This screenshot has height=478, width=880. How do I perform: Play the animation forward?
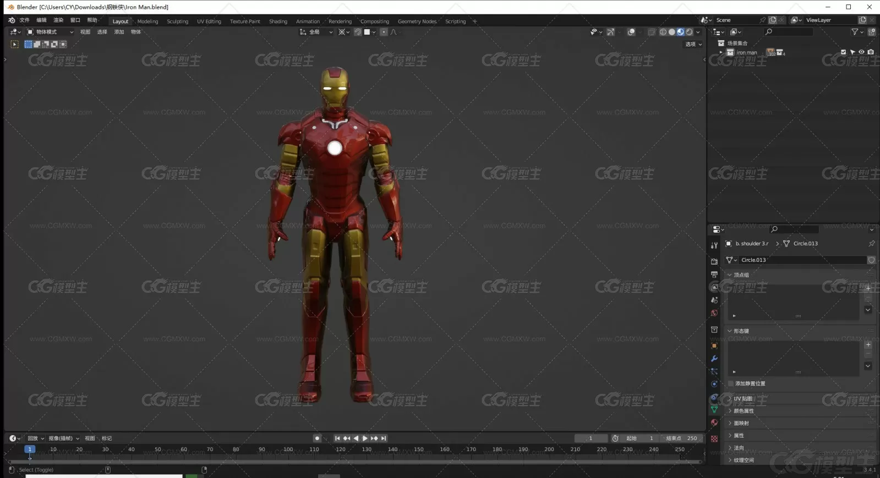pos(365,438)
